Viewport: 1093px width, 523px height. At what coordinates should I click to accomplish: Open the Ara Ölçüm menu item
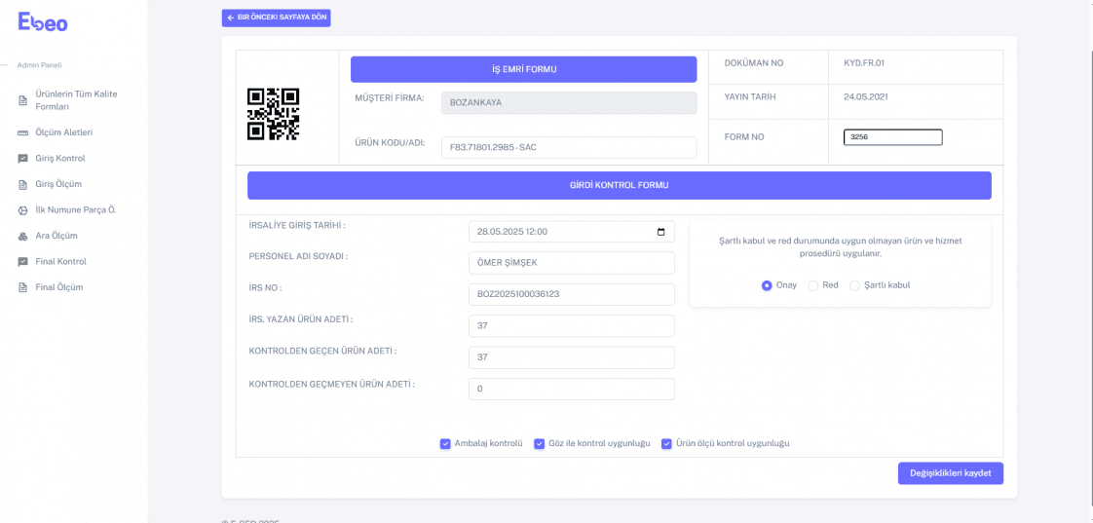point(57,236)
